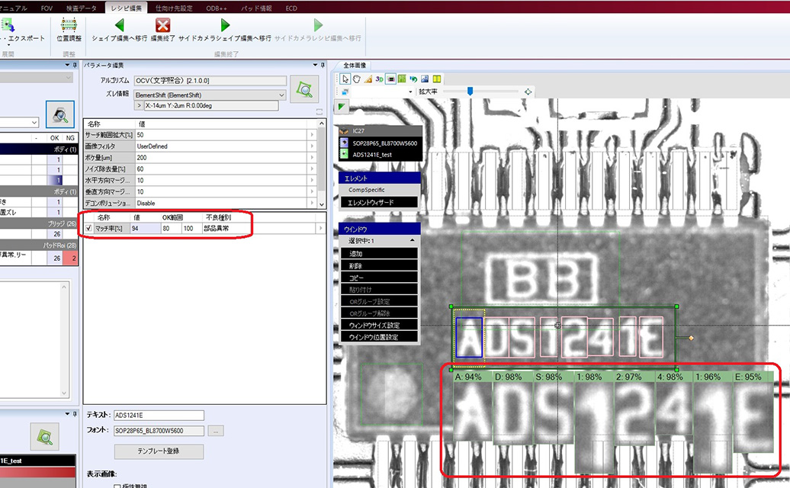Collapse the 選択中:1 window section
The width and height of the screenshot is (790, 488).
click(413, 241)
